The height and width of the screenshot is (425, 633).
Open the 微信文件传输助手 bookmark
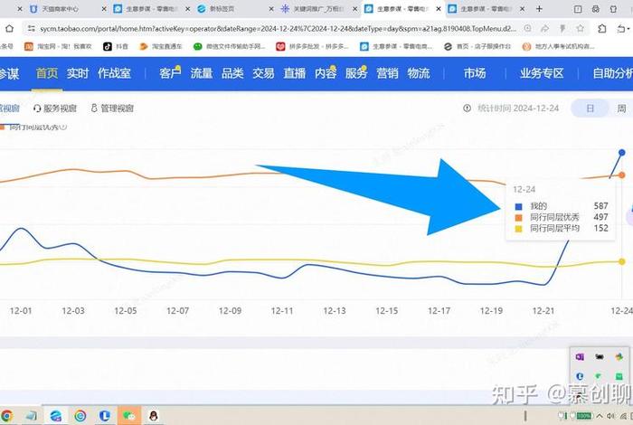[230, 46]
